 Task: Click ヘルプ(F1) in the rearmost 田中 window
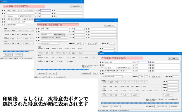click(18, 55)
